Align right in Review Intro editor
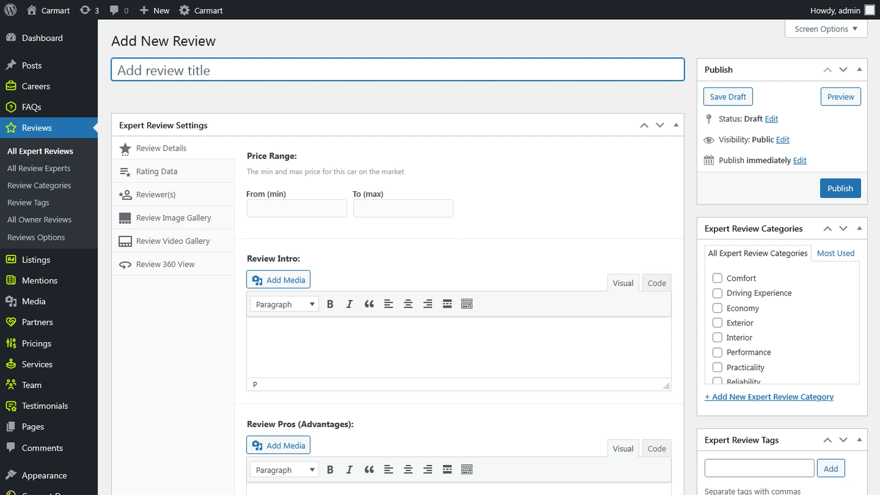The height and width of the screenshot is (495, 880). tap(428, 304)
